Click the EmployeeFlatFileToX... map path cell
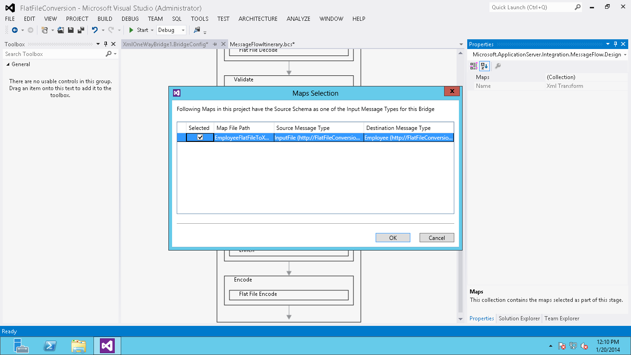The height and width of the screenshot is (355, 631). (244, 137)
